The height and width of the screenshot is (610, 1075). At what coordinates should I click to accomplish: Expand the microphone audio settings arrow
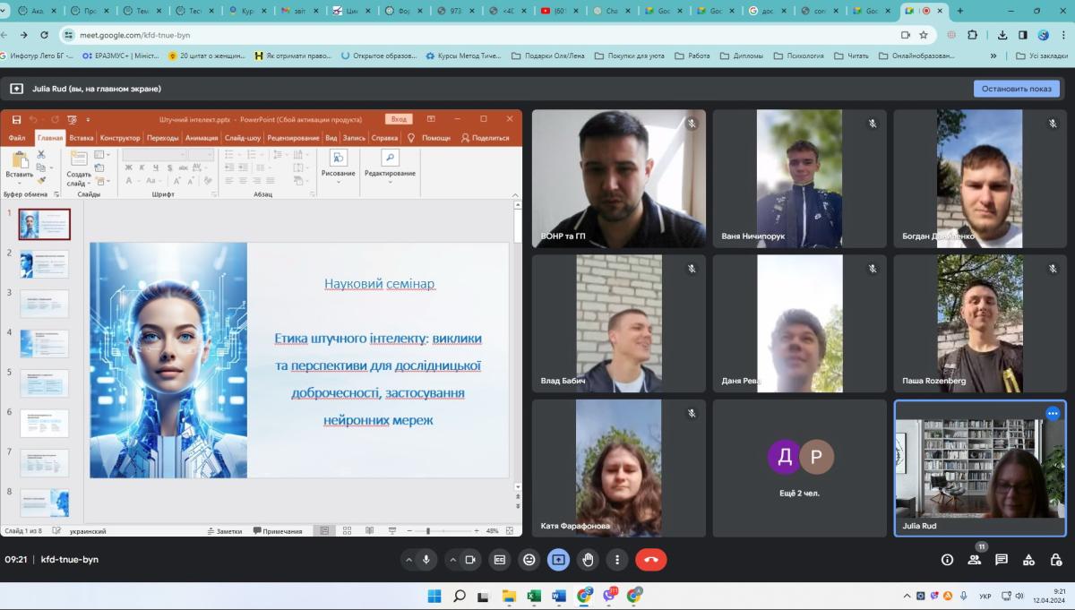coord(409,560)
